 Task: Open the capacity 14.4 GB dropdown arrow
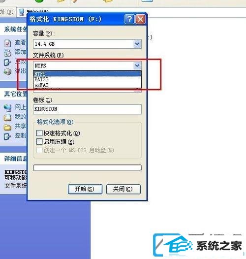[x=137, y=44]
